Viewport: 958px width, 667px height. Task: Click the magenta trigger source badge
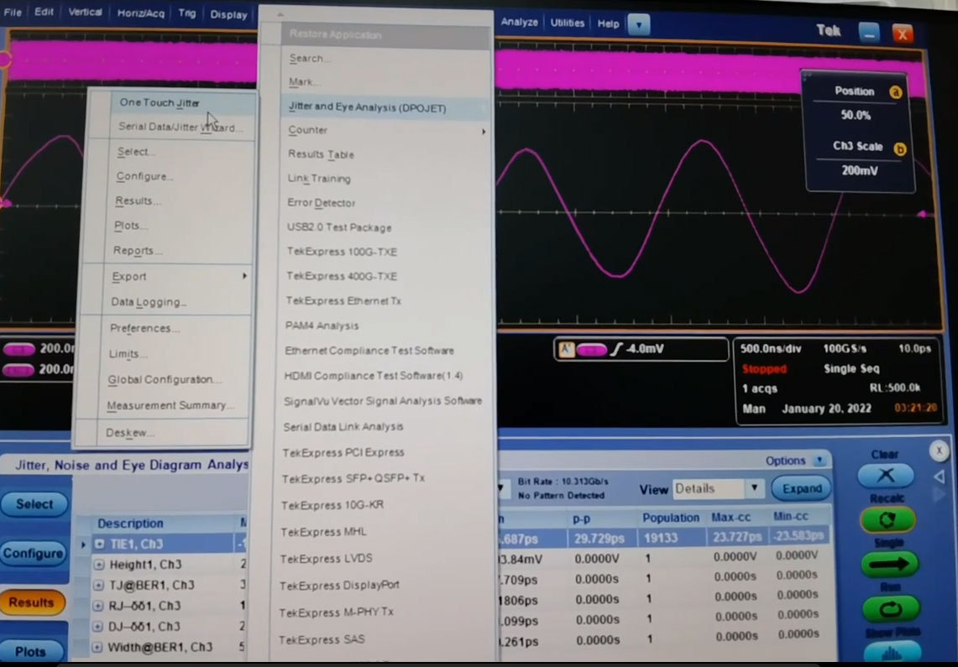(592, 349)
